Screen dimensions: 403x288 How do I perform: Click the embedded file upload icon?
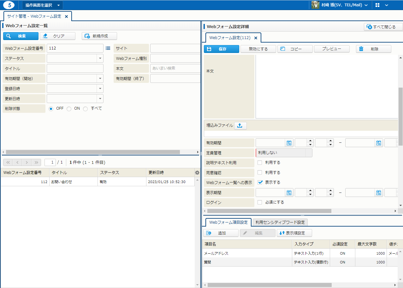[240, 125]
